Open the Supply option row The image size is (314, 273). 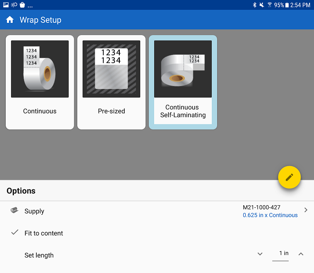pyautogui.click(x=157, y=211)
